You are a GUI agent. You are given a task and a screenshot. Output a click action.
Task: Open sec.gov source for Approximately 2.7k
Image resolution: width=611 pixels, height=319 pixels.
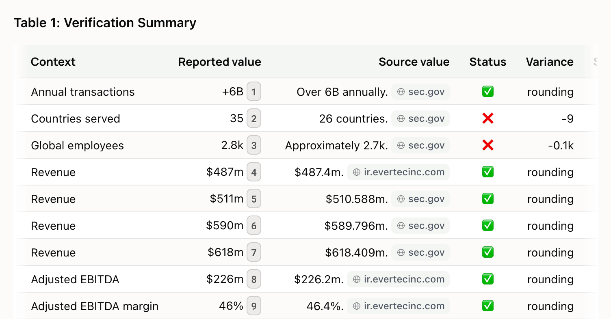(x=420, y=145)
